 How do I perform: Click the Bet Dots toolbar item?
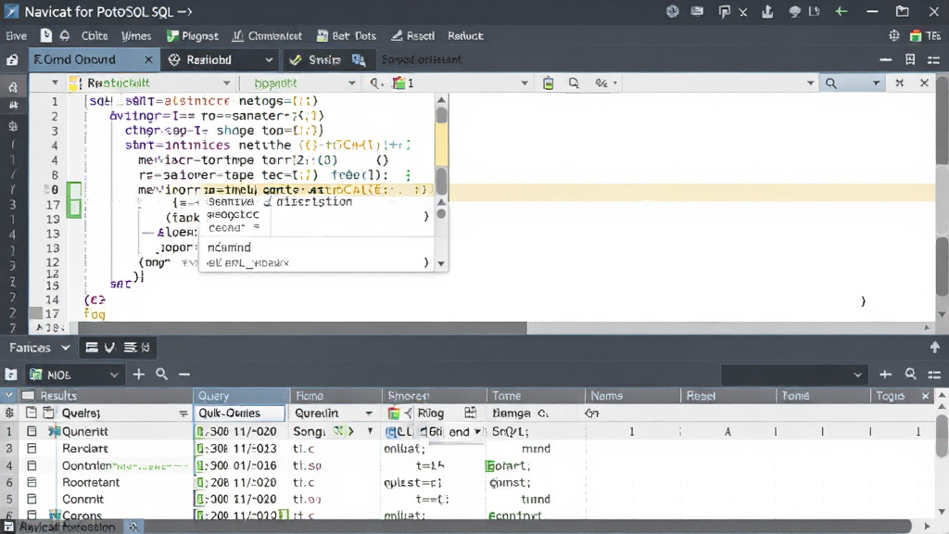click(347, 36)
